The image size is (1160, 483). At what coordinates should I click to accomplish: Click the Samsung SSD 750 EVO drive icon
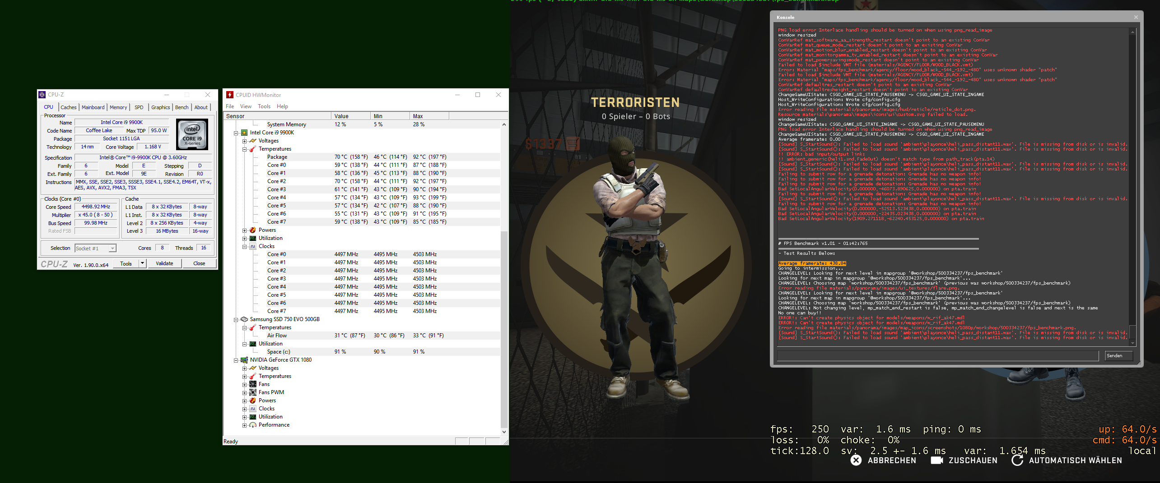(x=244, y=319)
